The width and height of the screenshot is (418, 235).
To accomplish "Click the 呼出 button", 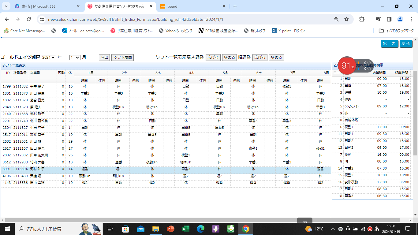I will click(104, 58).
